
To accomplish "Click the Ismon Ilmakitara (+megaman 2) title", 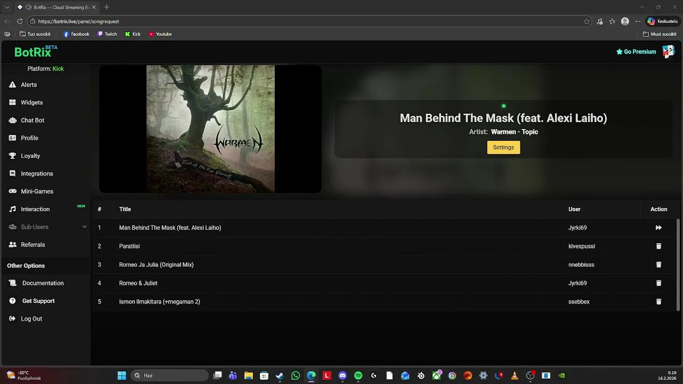I will pyautogui.click(x=160, y=302).
